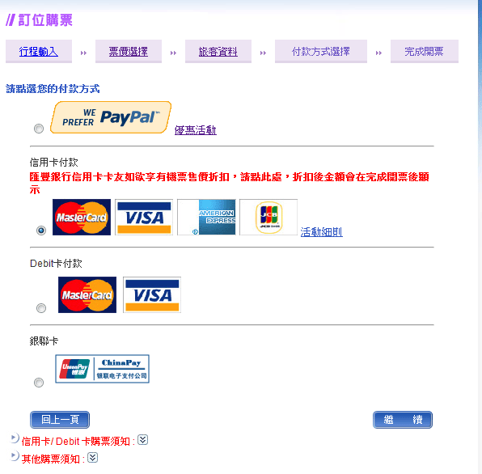Click the American Express logo
This screenshot has height=474, width=482.
(206, 217)
